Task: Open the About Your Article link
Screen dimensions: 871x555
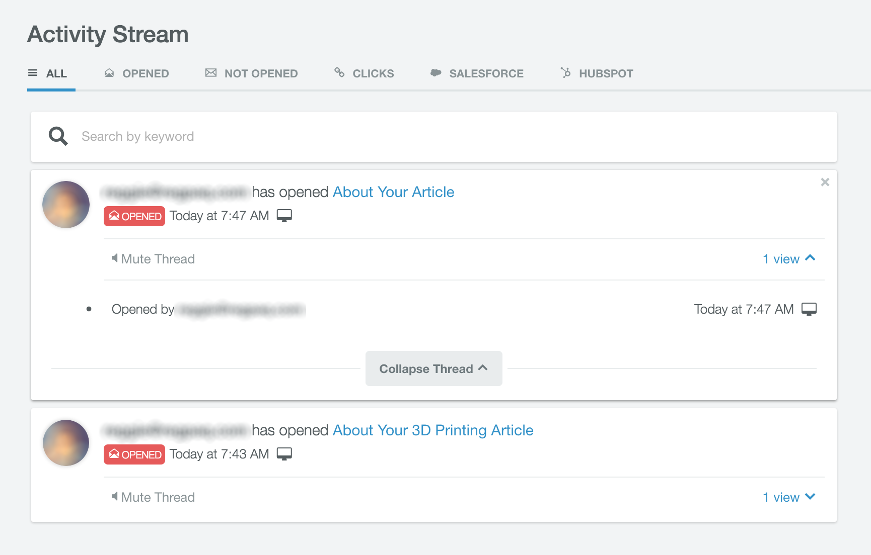Action: 394,192
